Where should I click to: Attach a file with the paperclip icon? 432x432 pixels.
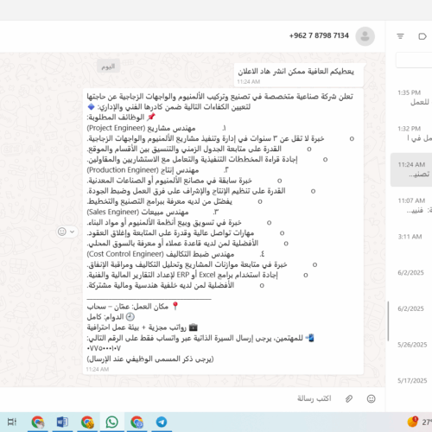349,399
